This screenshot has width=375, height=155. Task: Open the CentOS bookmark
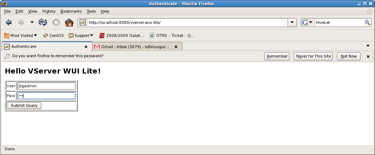point(53,35)
